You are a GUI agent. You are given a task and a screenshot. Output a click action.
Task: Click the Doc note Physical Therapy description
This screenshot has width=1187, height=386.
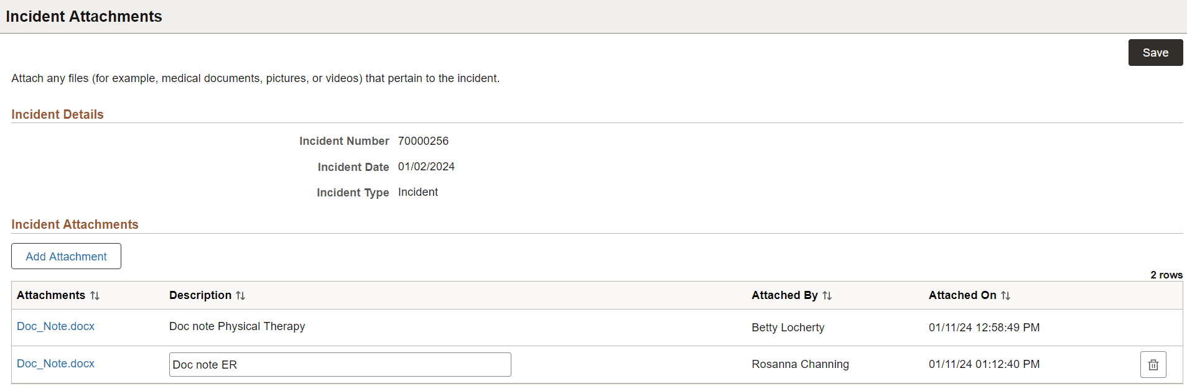[237, 326]
